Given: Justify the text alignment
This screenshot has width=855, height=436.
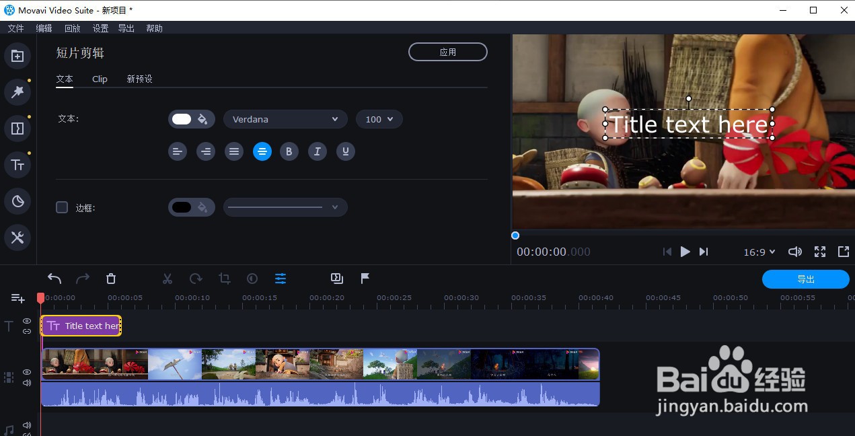Looking at the screenshot, I should click(x=234, y=151).
